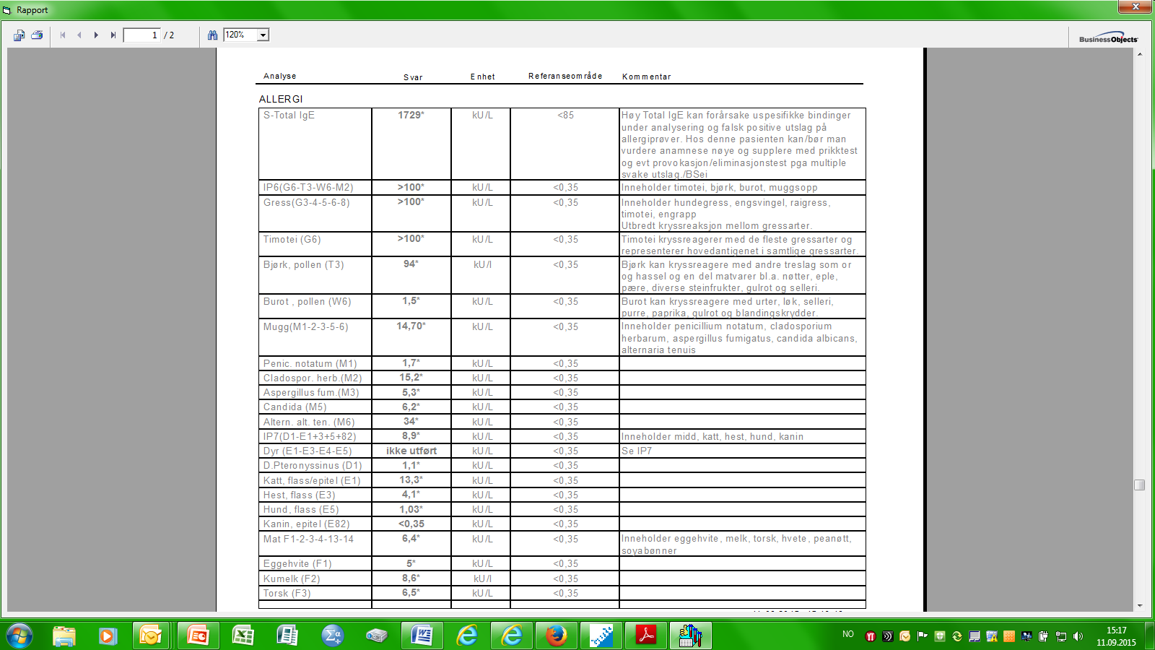The image size is (1155, 650).
Task: Go to next page arrow
Action: pos(96,35)
